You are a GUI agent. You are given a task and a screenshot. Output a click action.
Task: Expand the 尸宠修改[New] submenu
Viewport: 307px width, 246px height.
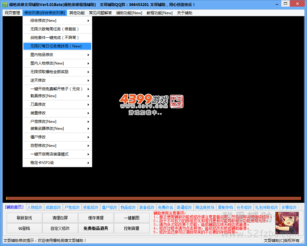(57, 122)
